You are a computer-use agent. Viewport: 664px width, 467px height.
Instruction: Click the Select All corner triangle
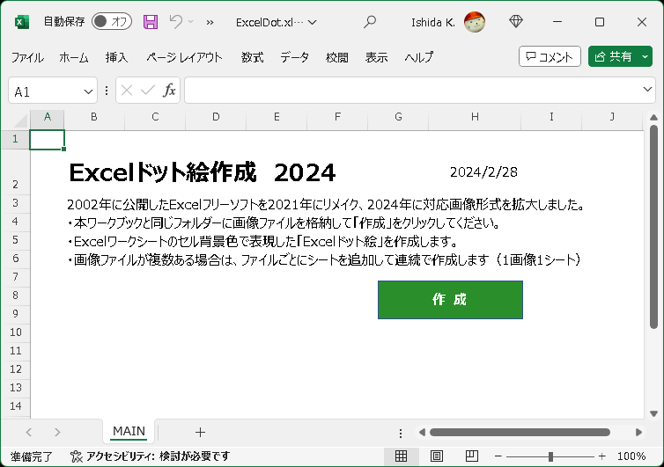tap(20, 120)
